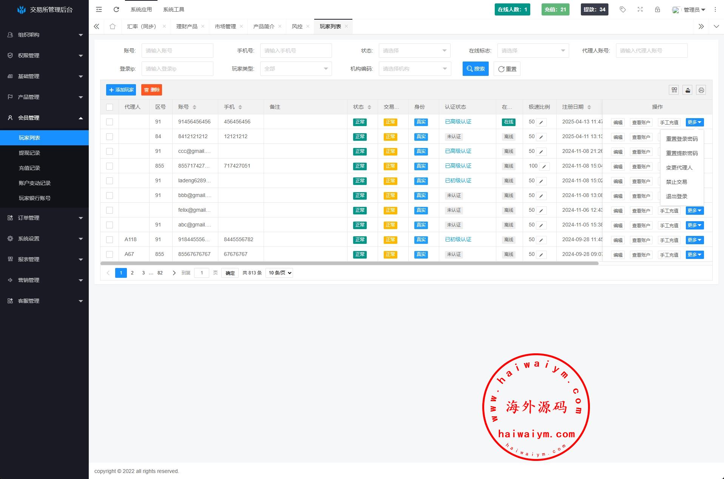Click the print icon above the table
The image size is (724, 479).
click(x=701, y=90)
